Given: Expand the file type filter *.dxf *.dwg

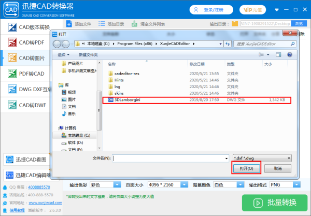Looking at the screenshot, I should [262, 158].
